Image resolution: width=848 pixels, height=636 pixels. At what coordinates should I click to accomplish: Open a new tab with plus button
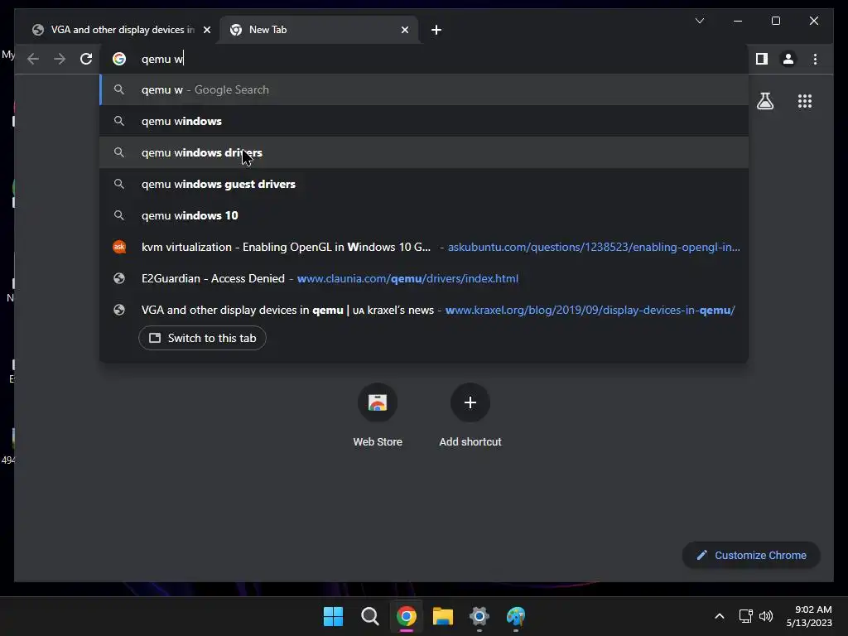(x=436, y=30)
